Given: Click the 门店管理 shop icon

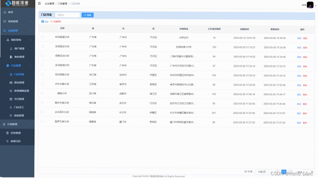Looking at the screenshot, I should pyautogui.click(x=8, y=65).
